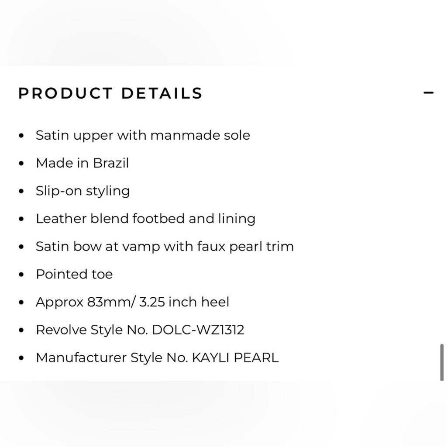Click the bullet icon before Satin upper

coord(21,136)
